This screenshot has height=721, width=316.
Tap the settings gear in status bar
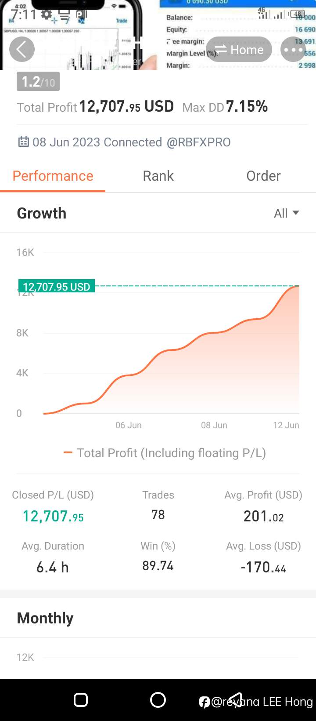[47, 15]
